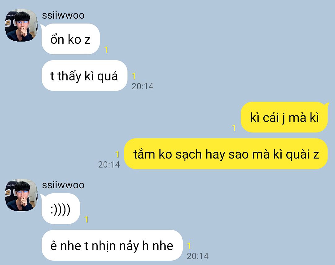Select the "t thấy kì quá" message
335x265 pixels.
coord(84,76)
